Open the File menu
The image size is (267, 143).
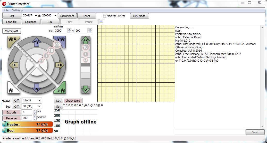[x=6, y=10]
